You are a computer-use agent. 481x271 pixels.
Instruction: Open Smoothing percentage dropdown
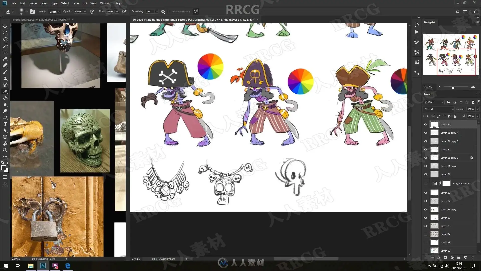(156, 12)
